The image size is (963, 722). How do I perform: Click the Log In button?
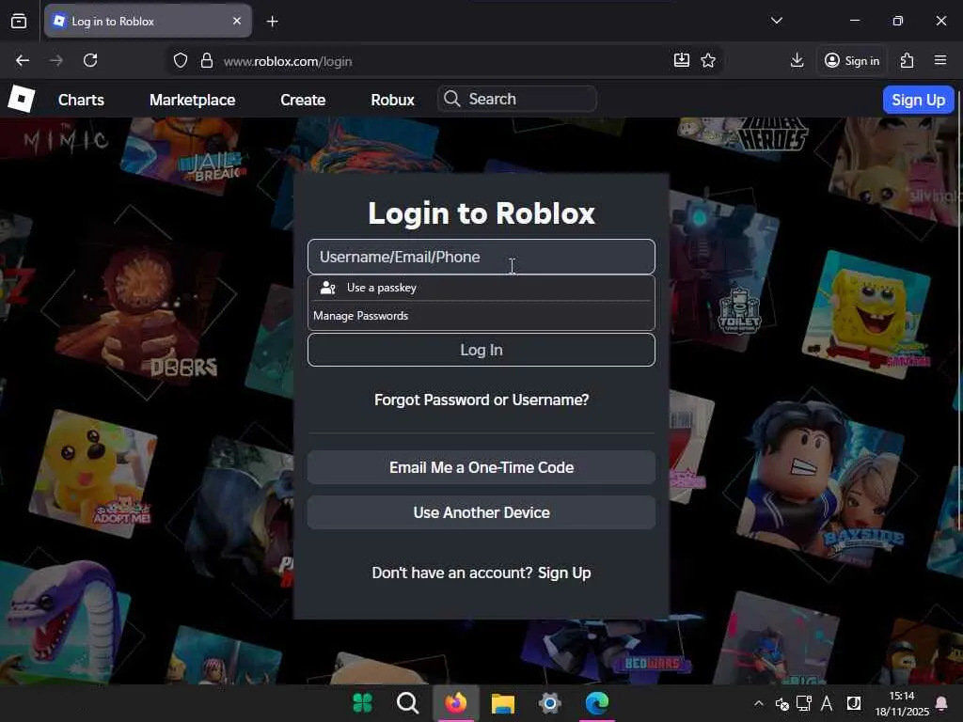(481, 350)
